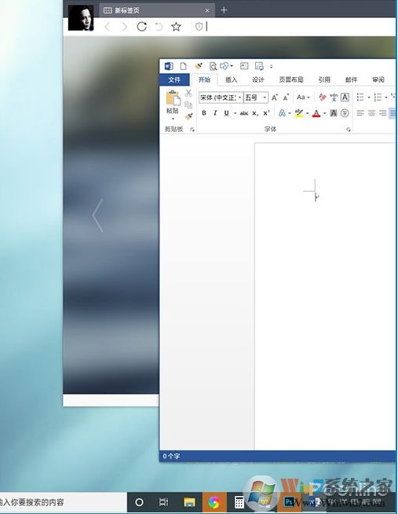
Task: Switch to the 插入 ribbon tab
Action: [x=231, y=79]
